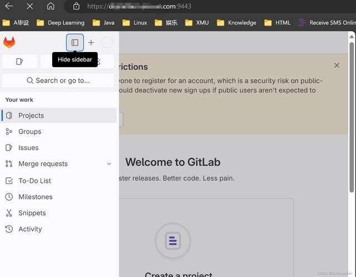Open the Linux bookmark folder

tap(134, 23)
